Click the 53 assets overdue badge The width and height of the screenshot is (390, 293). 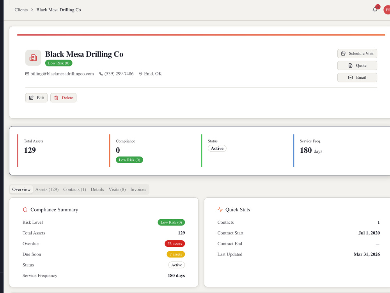[x=175, y=244]
